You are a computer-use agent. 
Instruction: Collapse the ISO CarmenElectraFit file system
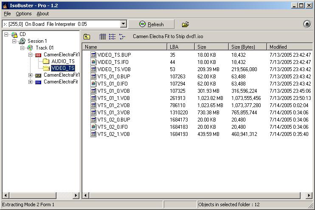pos(30,55)
